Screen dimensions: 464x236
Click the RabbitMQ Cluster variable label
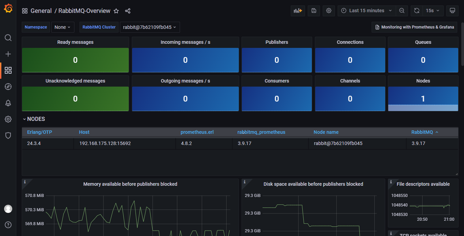point(99,27)
